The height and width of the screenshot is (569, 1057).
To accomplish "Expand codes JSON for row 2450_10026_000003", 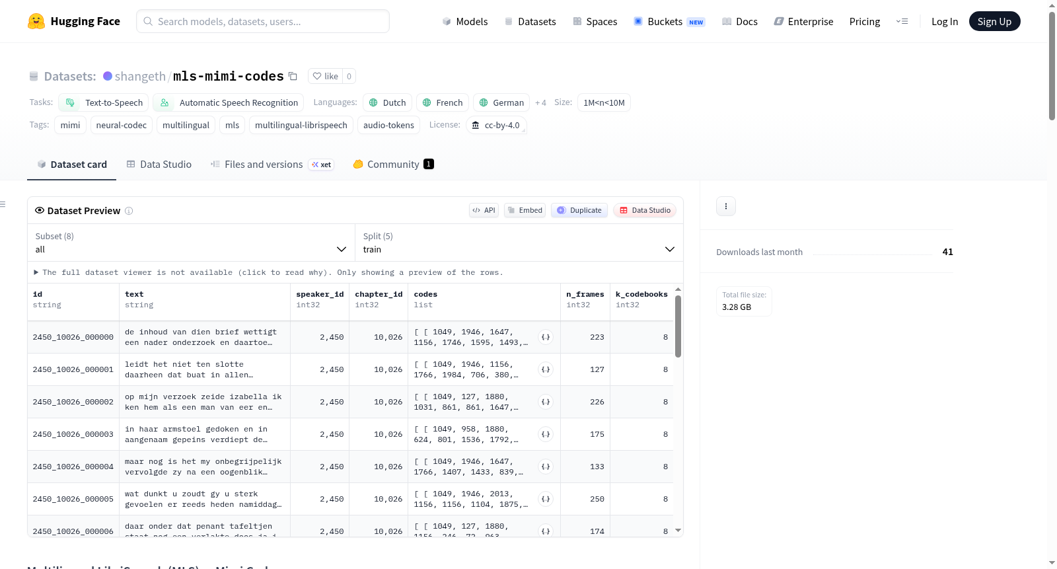I will coord(546,434).
